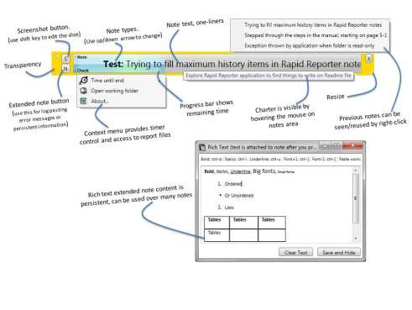
Task: Click the S screenshot button
Action: tap(65, 59)
